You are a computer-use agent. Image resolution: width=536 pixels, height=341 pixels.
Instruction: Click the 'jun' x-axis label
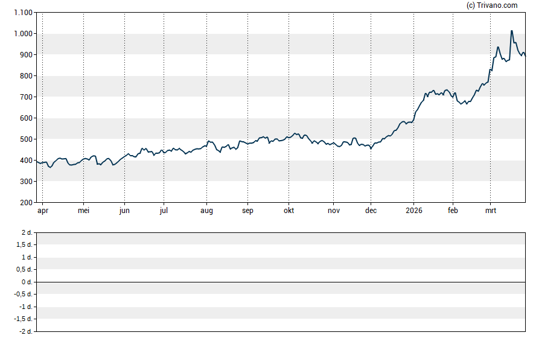[124, 211]
